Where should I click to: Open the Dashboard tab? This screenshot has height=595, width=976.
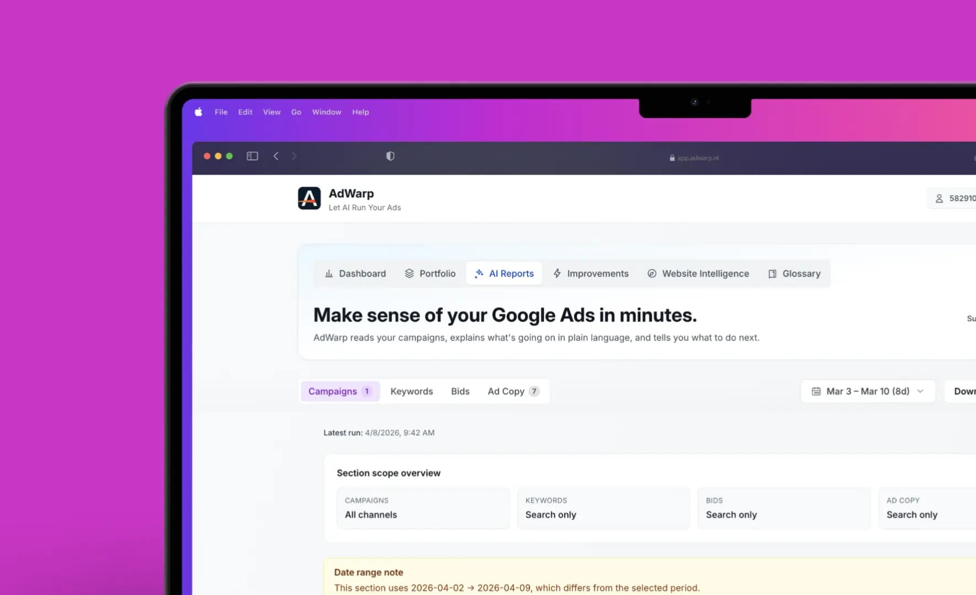click(355, 274)
